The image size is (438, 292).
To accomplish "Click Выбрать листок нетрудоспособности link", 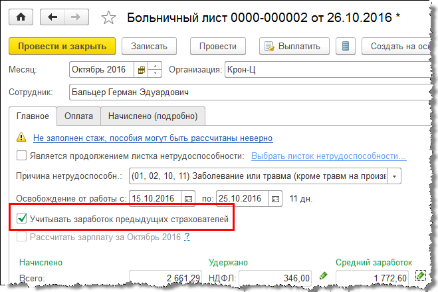I will [329, 156].
